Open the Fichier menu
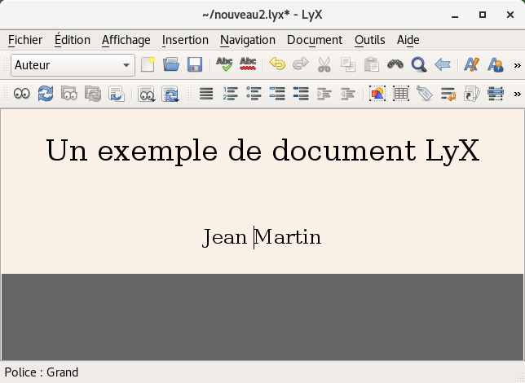This screenshot has width=525, height=383. coord(25,40)
